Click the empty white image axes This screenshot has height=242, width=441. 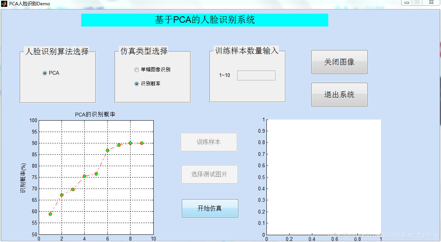(324, 177)
